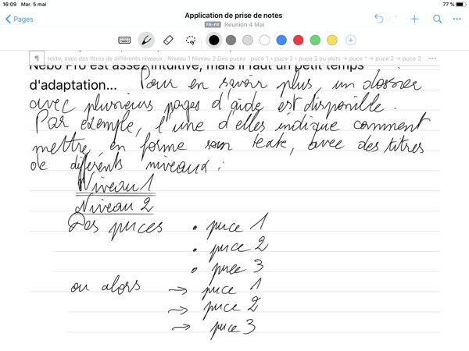Open search in the note
This screenshot has width=469, height=351.
[x=437, y=19]
